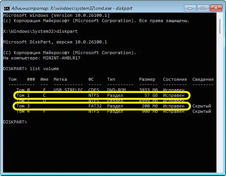The width and height of the screenshot is (226, 176).
Task: Click the 'Microsoft Windows [Version 10.0.26100.1]' line
Action: [56, 15]
